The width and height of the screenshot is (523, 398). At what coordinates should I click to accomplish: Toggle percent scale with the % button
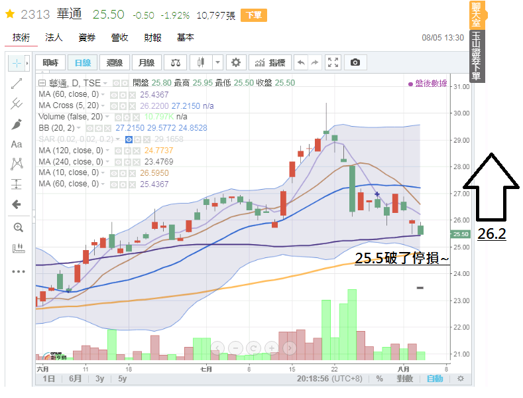coord(379,379)
